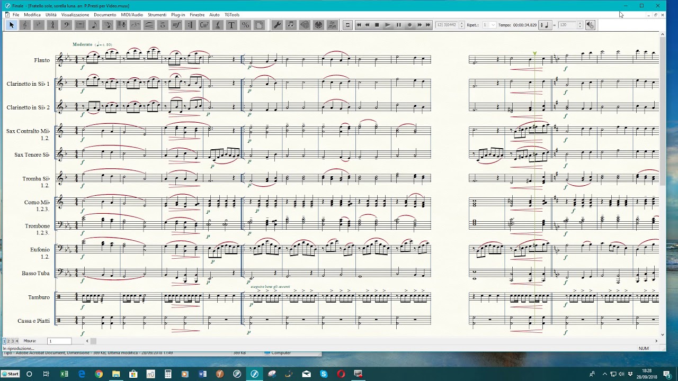
Task: Select the Page Layout tool
Action: (259, 25)
